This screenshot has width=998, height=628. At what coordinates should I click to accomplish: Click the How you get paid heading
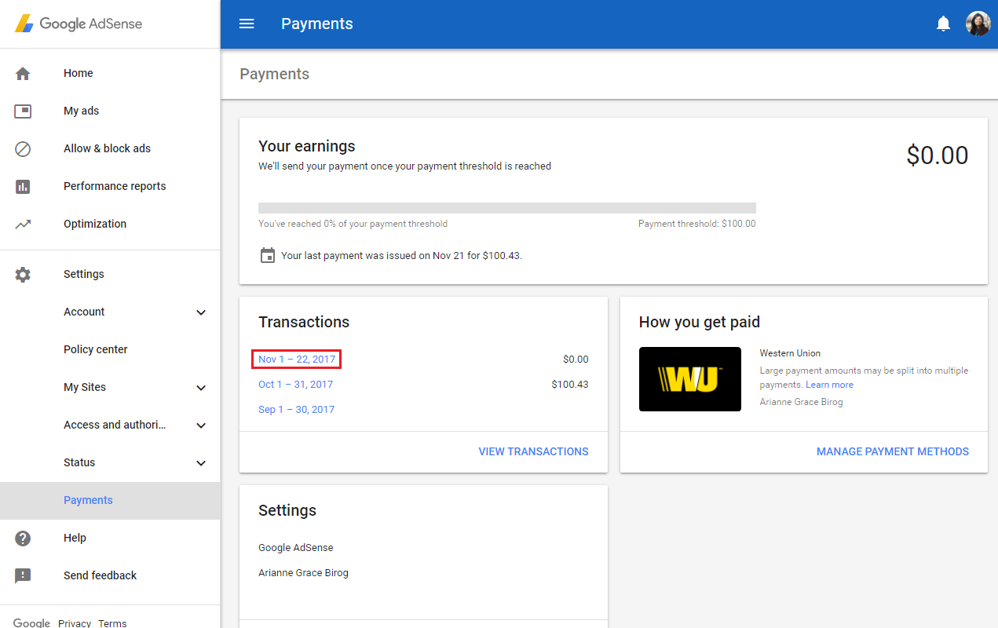pos(700,322)
